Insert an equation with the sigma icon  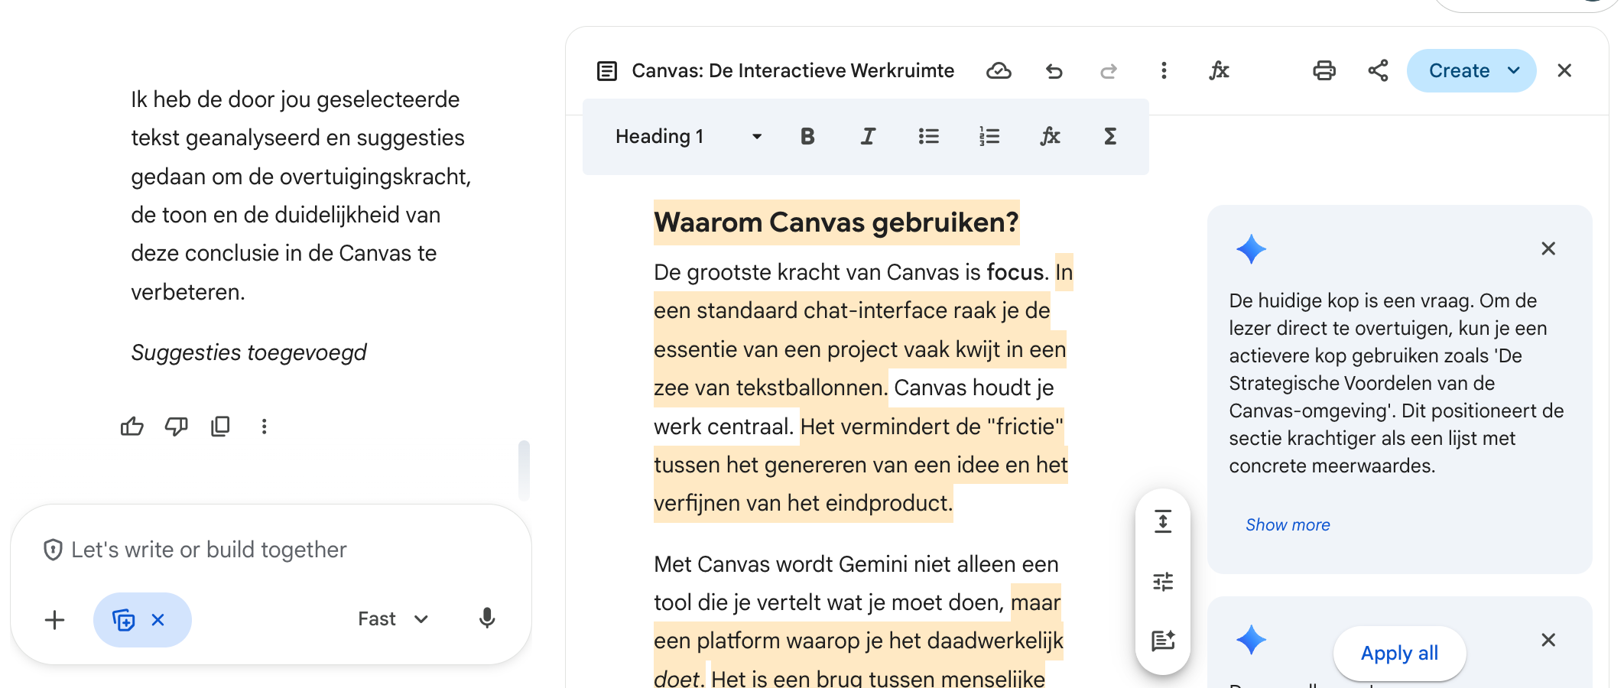pos(1109,136)
